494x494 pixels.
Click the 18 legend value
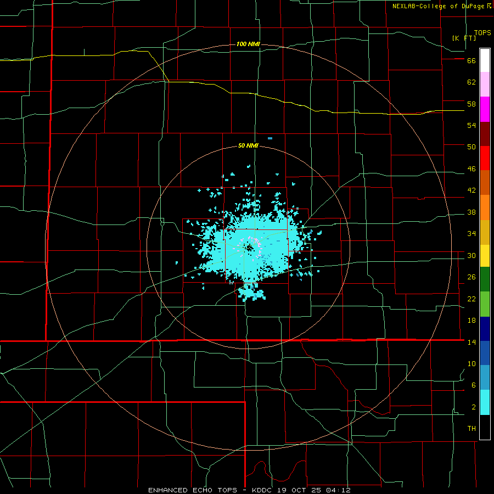coord(471,321)
